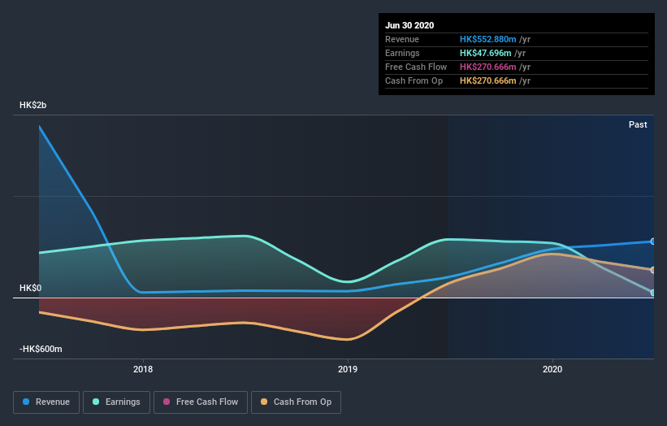Select the Revenue endpoint marker at Jun 2020
The image size is (667, 426).
pos(653,241)
